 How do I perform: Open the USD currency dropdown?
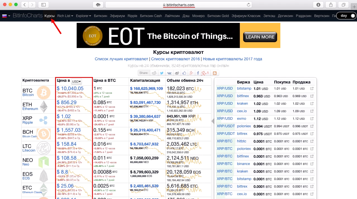click(x=76, y=81)
